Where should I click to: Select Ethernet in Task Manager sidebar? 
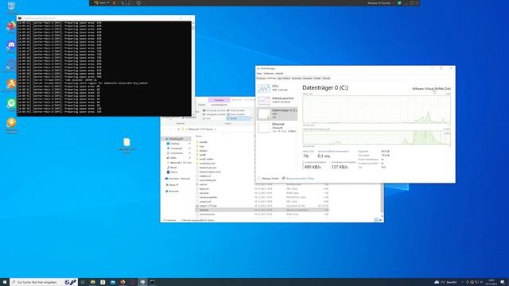click(277, 127)
